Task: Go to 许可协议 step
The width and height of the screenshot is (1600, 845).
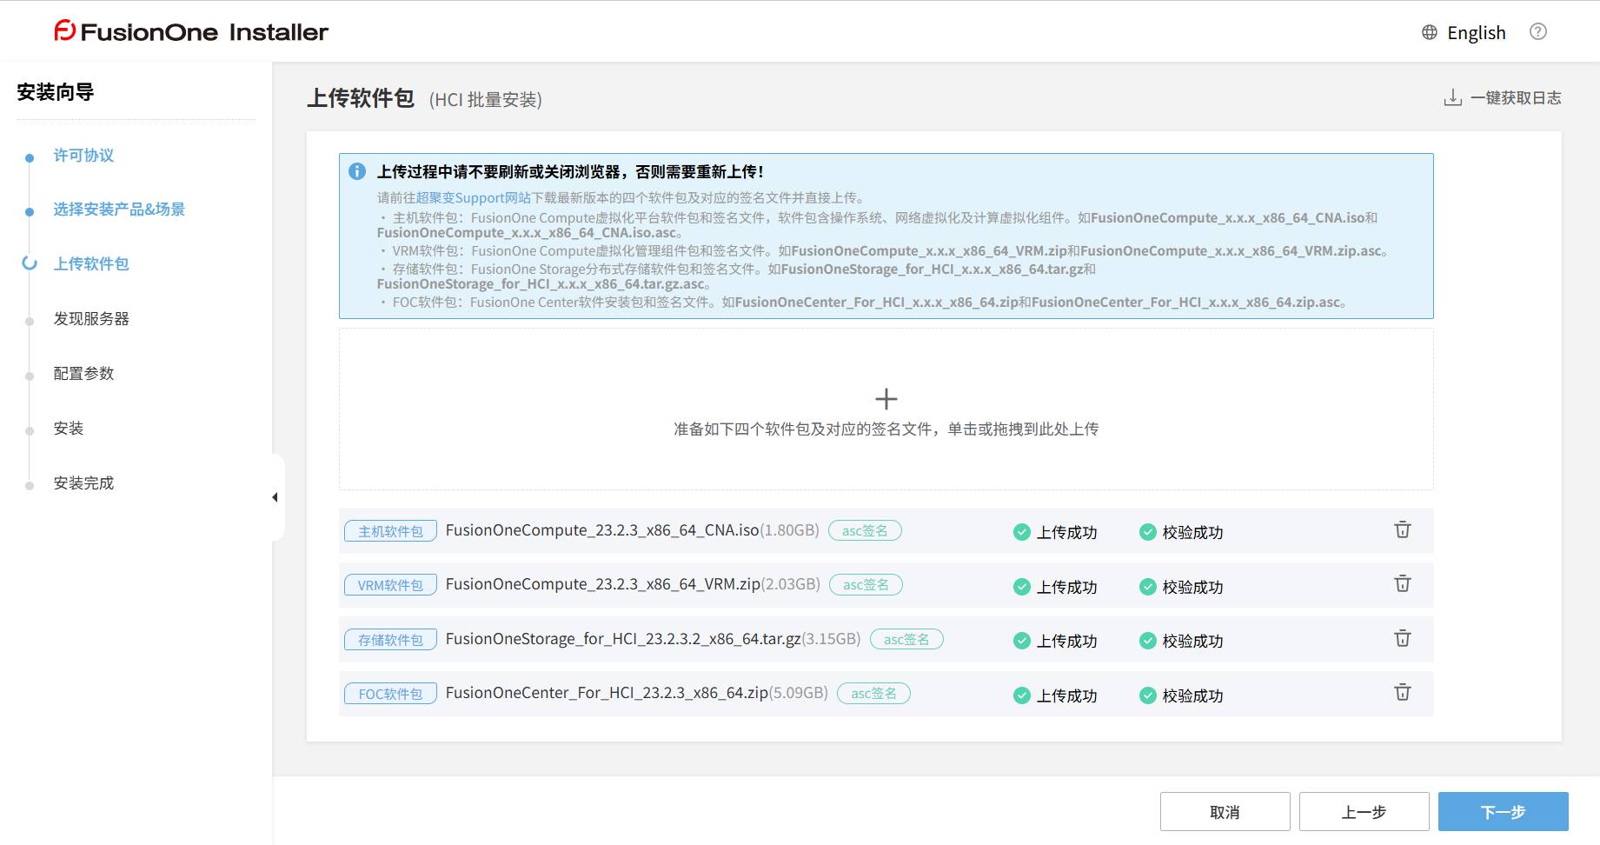Action: pyautogui.click(x=83, y=155)
